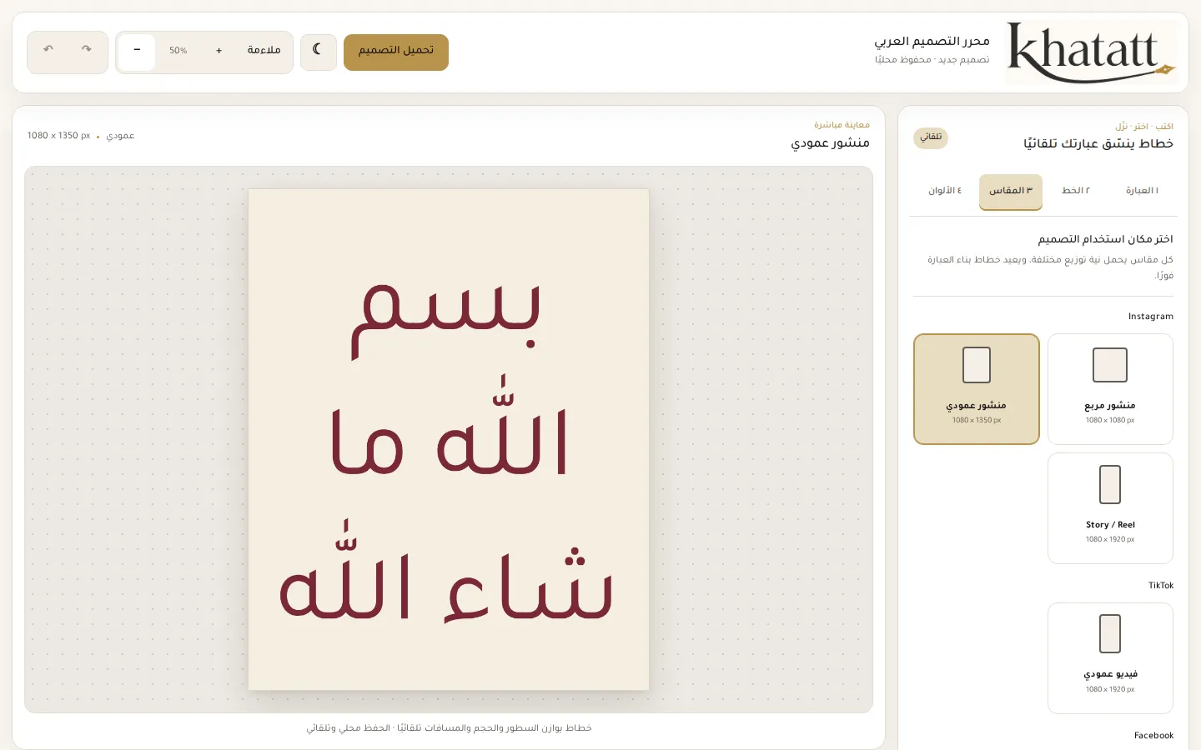Go to the ٤ الألوان tab
1201x750 pixels.
(x=945, y=191)
